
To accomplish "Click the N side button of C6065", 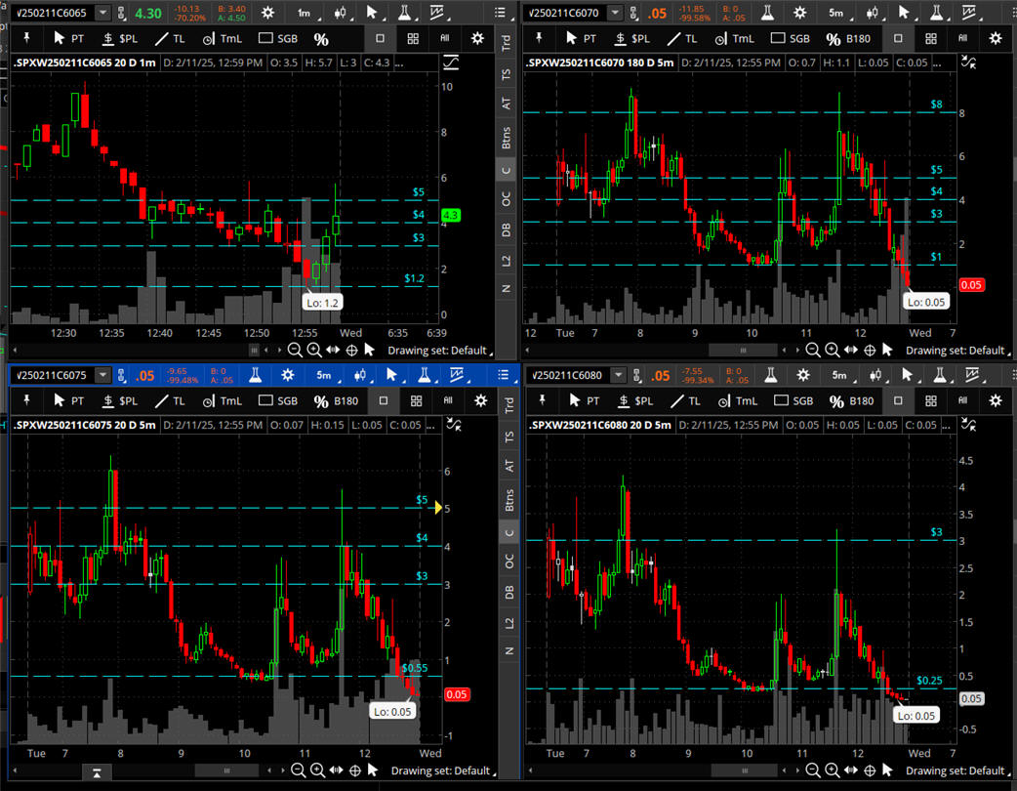I will click(x=506, y=288).
